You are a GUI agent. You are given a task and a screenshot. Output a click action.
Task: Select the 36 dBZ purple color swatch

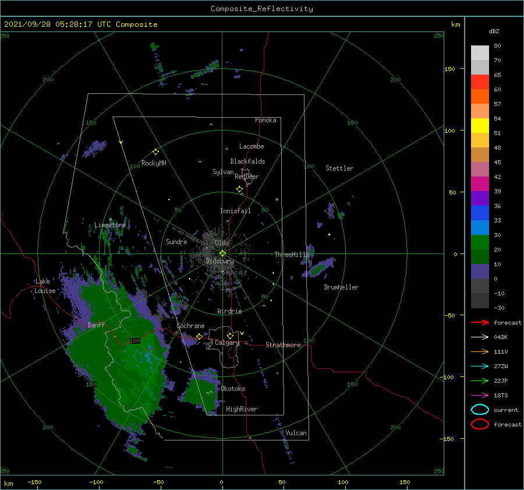(x=480, y=198)
